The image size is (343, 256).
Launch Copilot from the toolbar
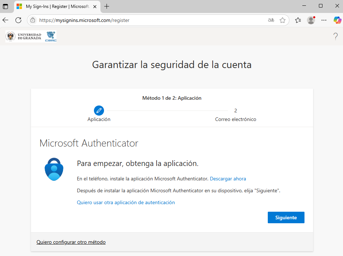click(337, 20)
